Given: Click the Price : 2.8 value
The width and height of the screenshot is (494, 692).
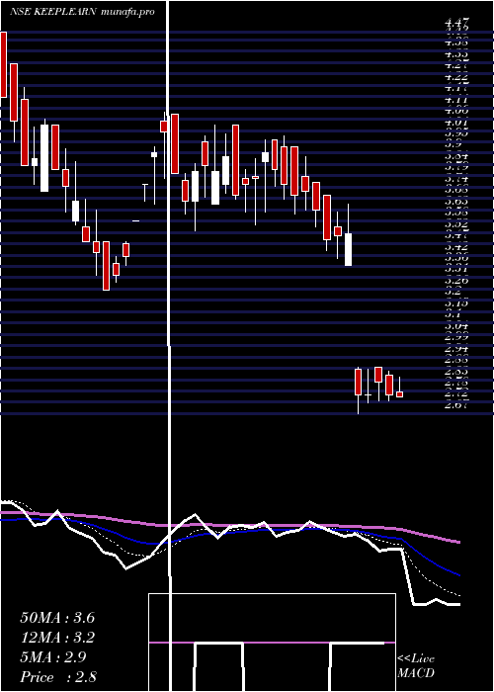Looking at the screenshot, I should [x=58, y=677].
